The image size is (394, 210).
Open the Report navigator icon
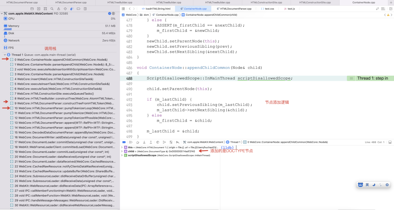tap(85, 9)
